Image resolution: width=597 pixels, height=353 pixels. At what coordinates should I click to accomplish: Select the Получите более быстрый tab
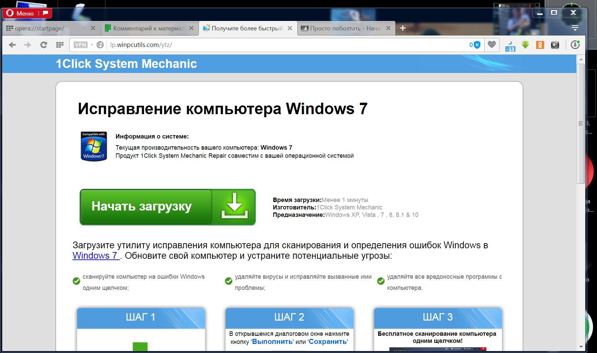click(x=244, y=28)
